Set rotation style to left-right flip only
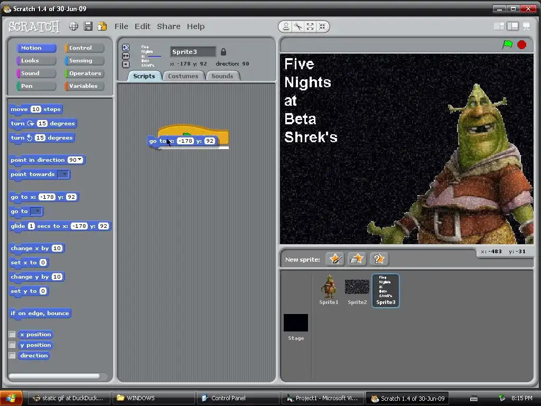Image resolution: width=541 pixels, height=406 pixels. (x=126, y=56)
